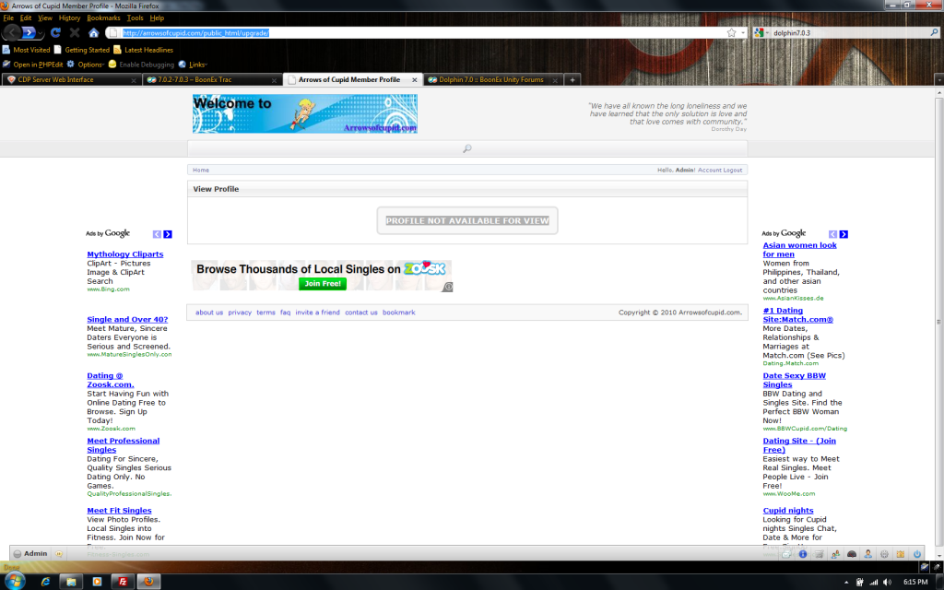The height and width of the screenshot is (590, 944).
Task: Click the Account Logout link
Action: 720,170
